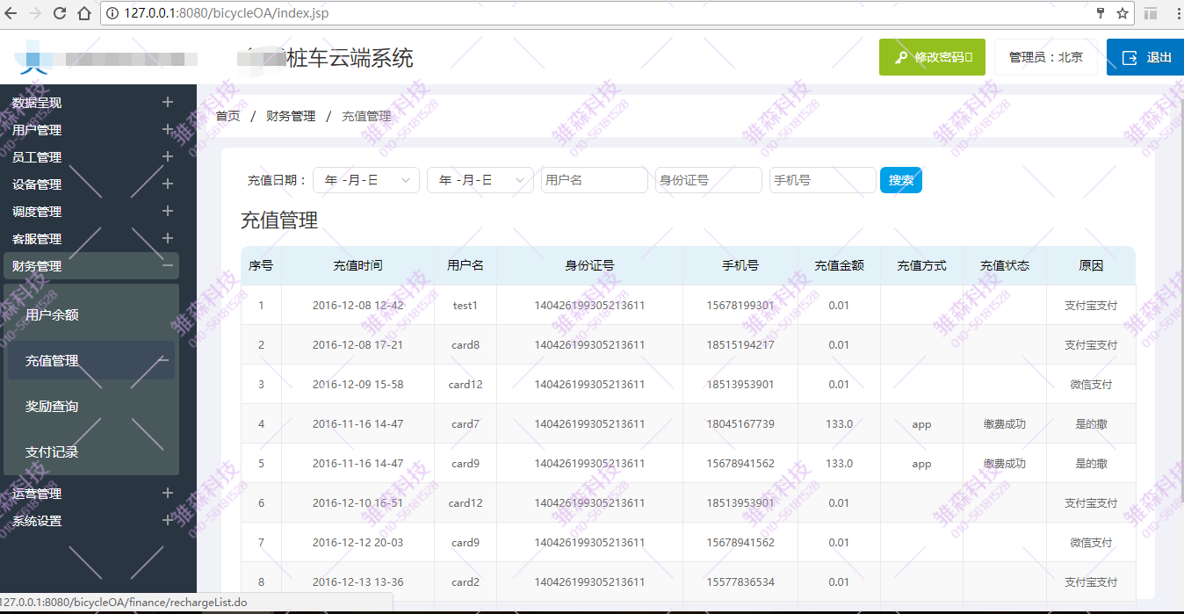Click the 搜索 button to search records
Viewport: 1184px width, 614px height.
pyautogui.click(x=900, y=179)
